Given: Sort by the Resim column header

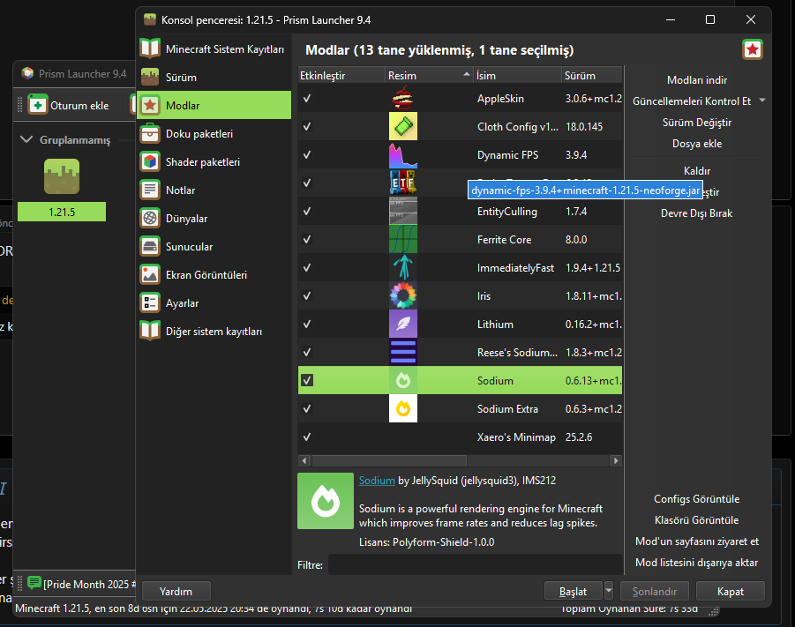Looking at the screenshot, I should click(x=429, y=75).
